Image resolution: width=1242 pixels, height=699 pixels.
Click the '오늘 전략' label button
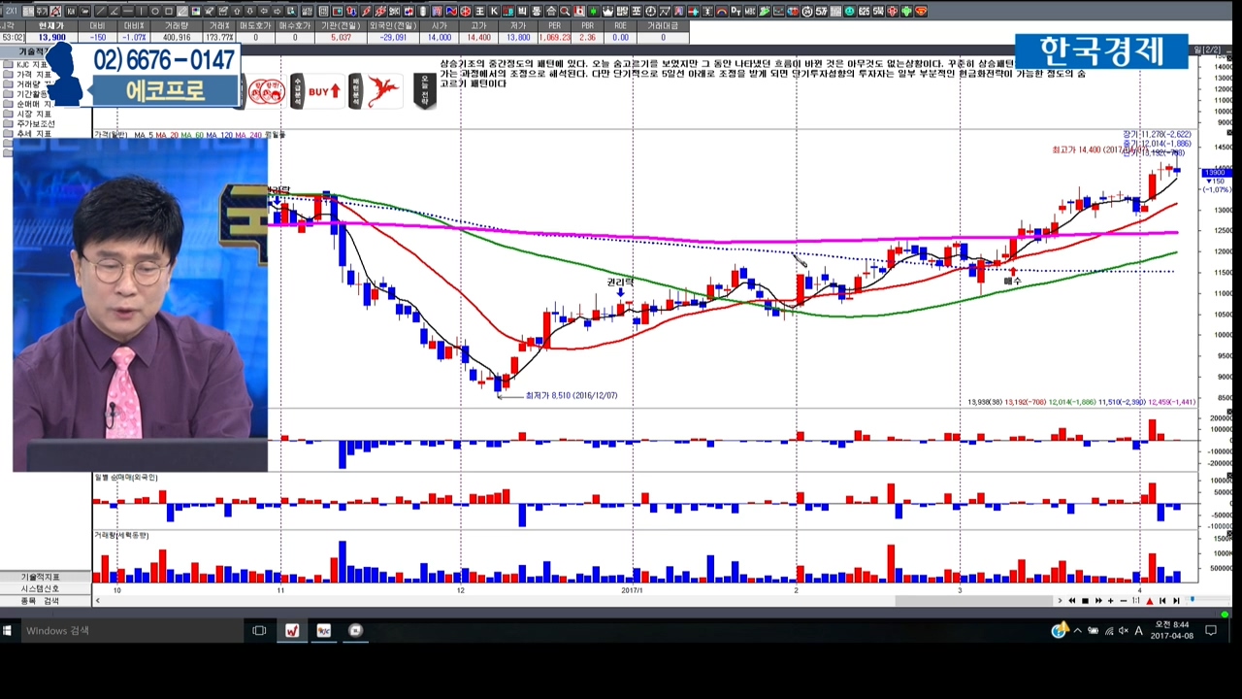tap(424, 91)
